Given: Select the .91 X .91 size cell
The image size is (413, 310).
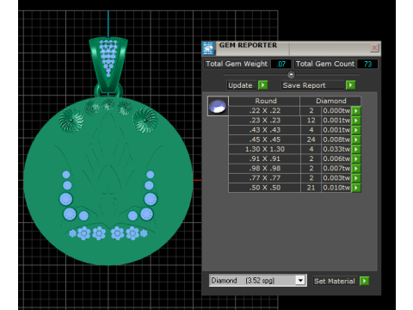Looking at the screenshot, I should coord(265,159).
